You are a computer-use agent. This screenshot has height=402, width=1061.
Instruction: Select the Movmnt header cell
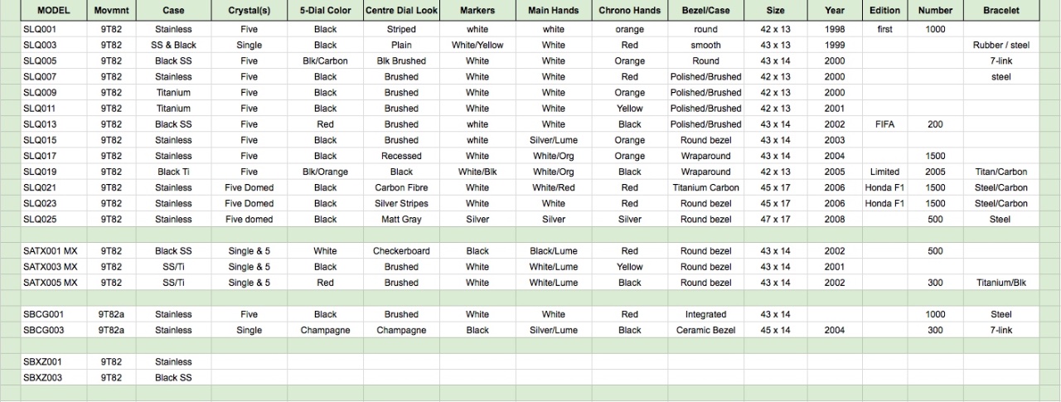(x=111, y=11)
